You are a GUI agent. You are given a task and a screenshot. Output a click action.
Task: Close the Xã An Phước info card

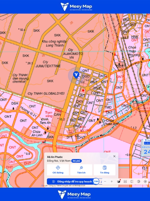pos(114,156)
